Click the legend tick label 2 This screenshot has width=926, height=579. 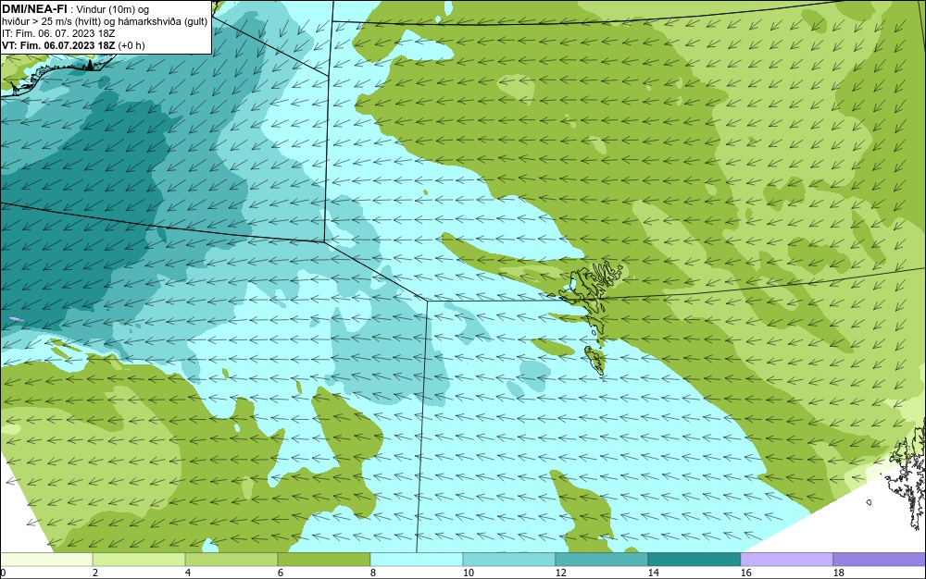(x=95, y=573)
